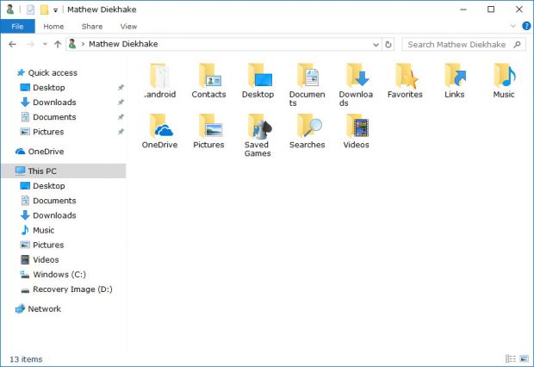This screenshot has width=534, height=367.
Task: Select Pictures under This PC
Action: click(48, 245)
